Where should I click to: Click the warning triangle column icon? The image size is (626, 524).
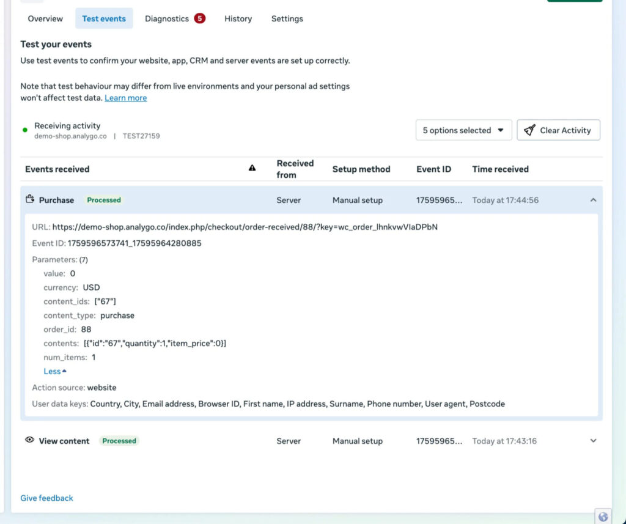pyautogui.click(x=252, y=169)
